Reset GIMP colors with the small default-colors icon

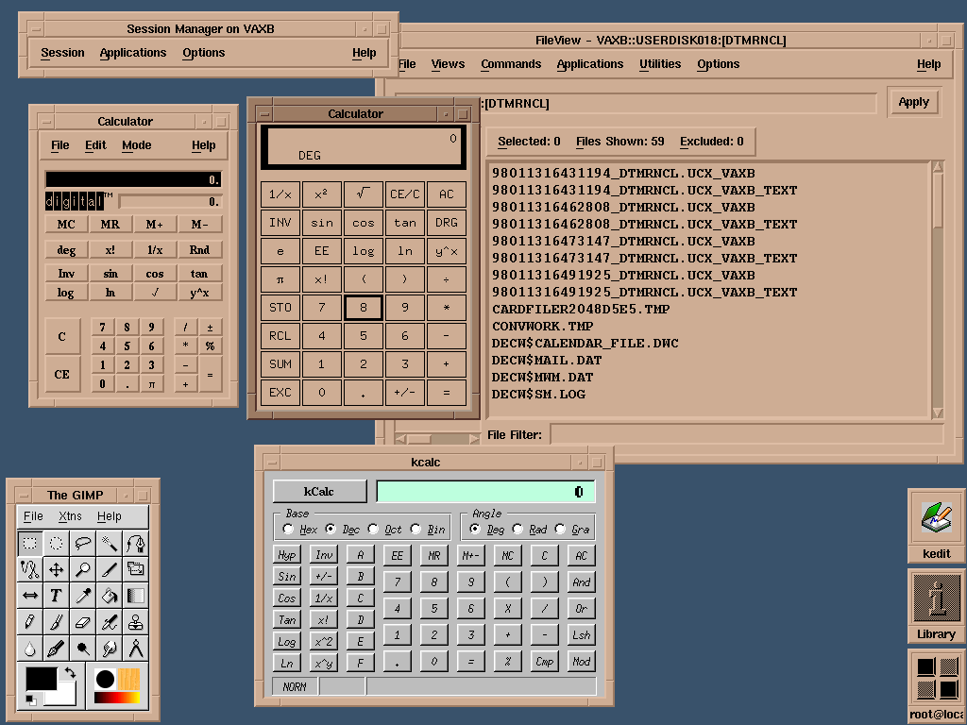click(31, 700)
